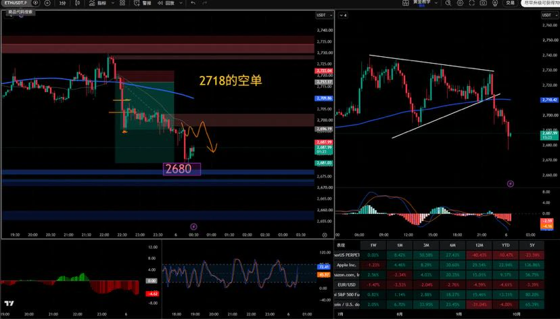This screenshot has height=319, width=560.
Task: Redo the last undone chart action
Action: 205,3
